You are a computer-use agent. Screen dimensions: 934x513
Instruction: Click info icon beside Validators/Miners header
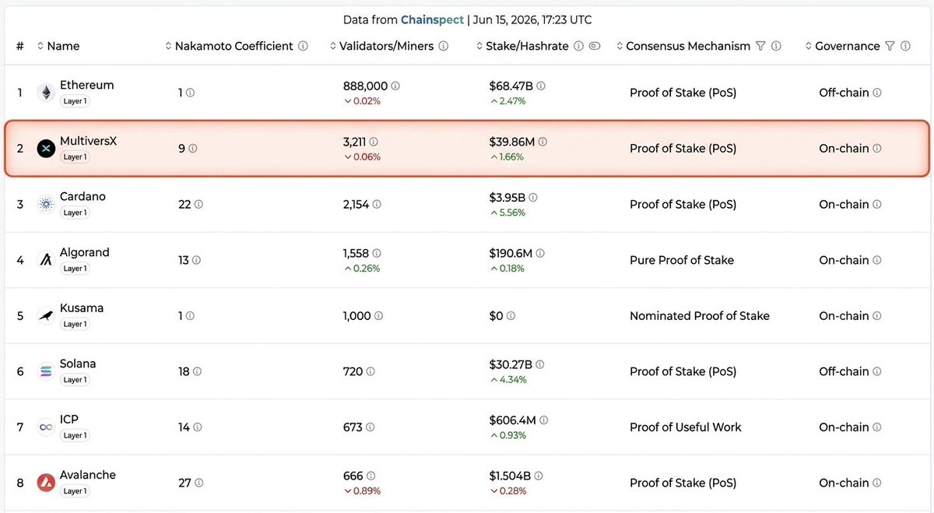(x=444, y=46)
